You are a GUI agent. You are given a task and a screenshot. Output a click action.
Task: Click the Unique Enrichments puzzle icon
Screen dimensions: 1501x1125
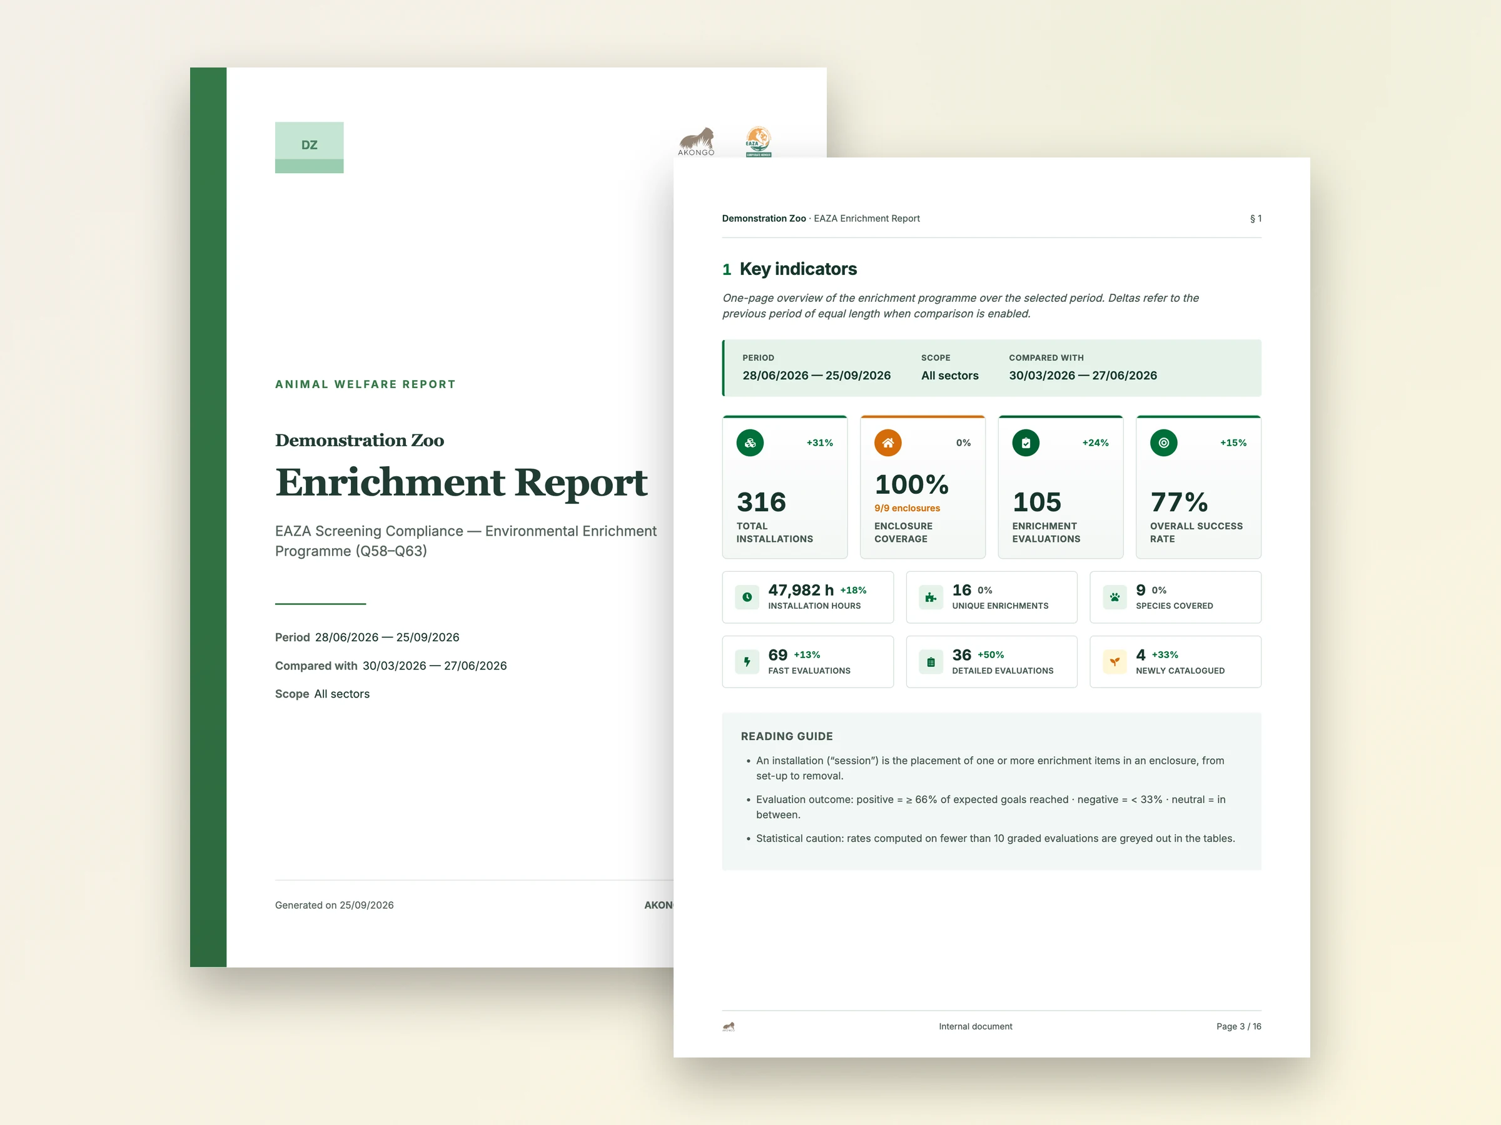(931, 597)
